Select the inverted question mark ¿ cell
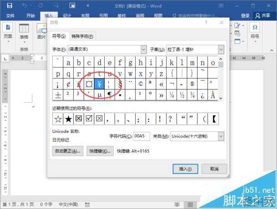277x209 pixels. tap(203, 95)
